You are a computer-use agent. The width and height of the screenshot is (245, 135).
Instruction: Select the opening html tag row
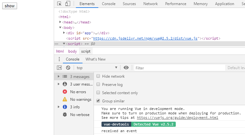point(64,17)
